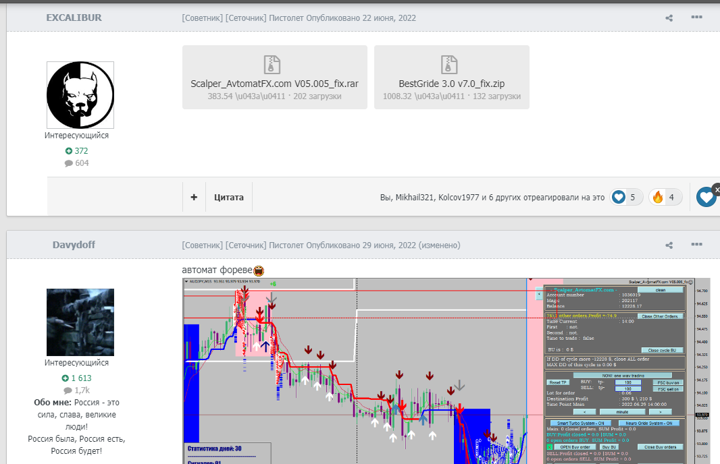Download Scalper_AvtomatFX.com V05.005_fix.rar attachment

tap(275, 77)
